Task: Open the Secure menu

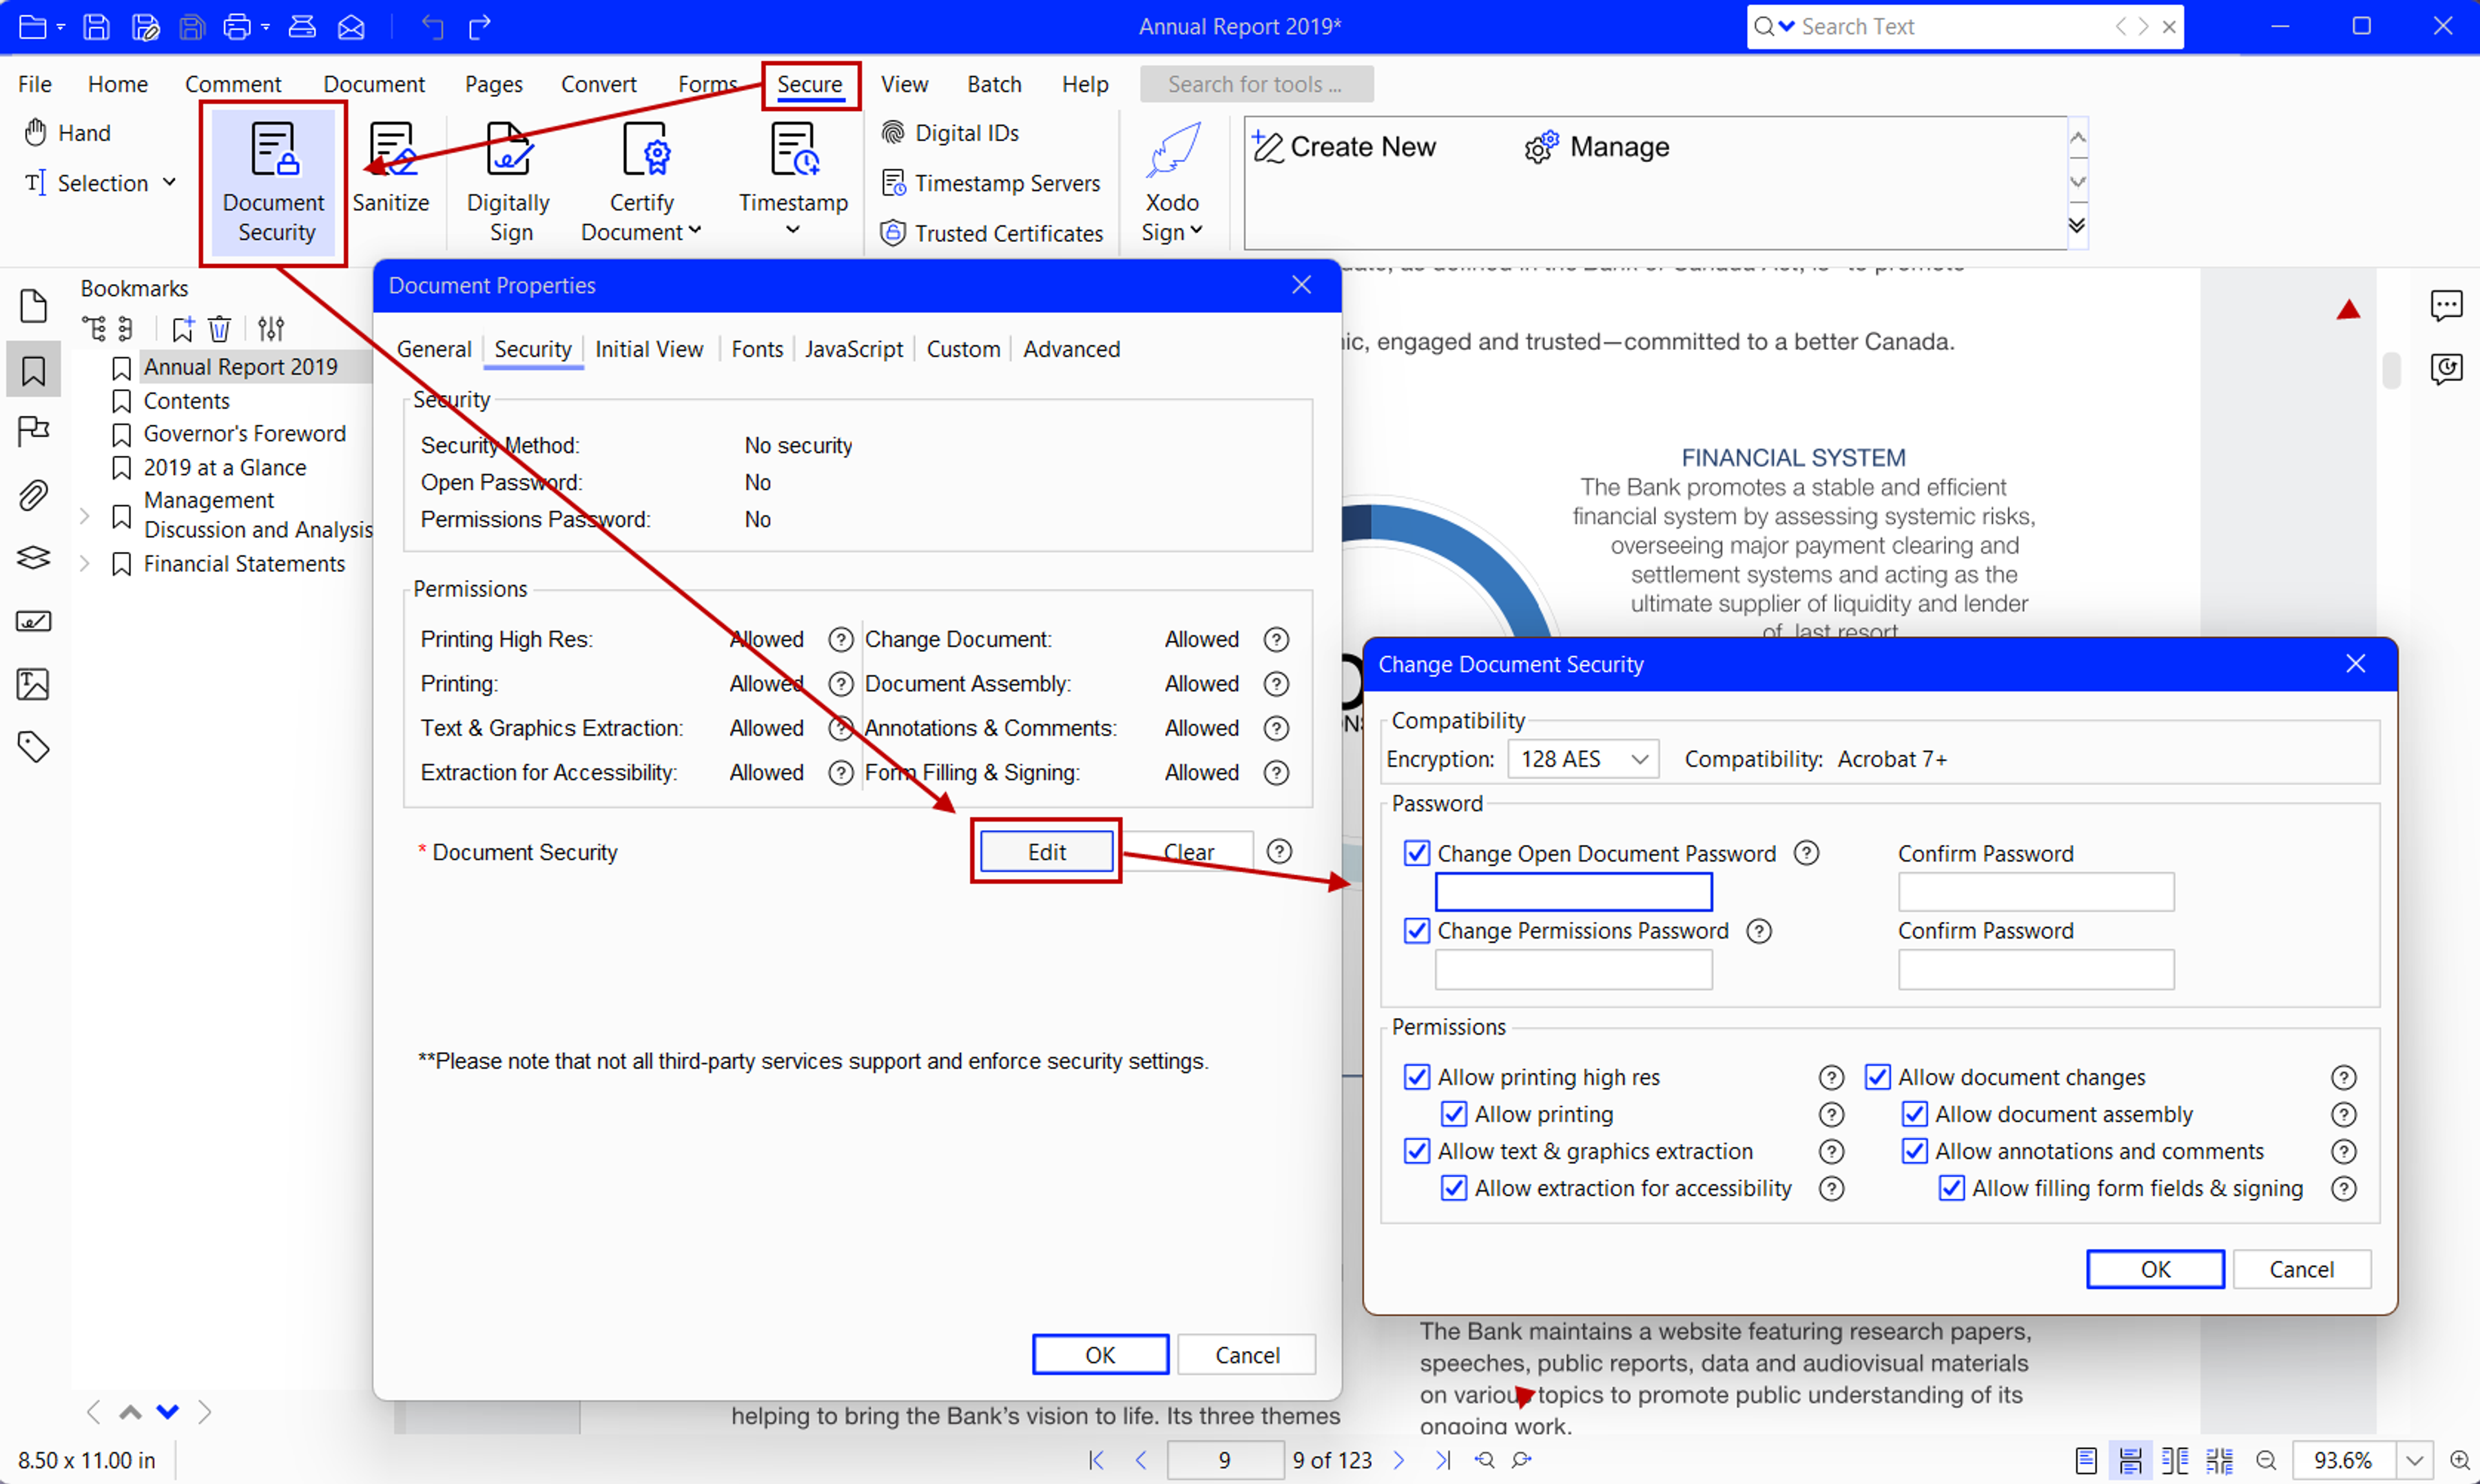Action: click(811, 83)
